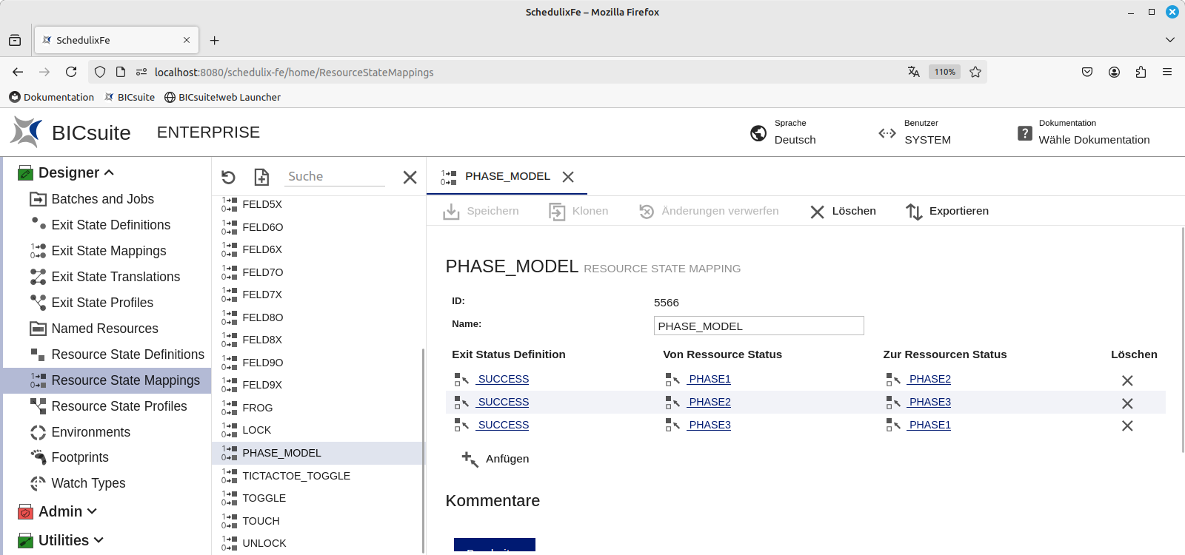Delete the PHASE1 to PHASE2 mapping row
The width and height of the screenshot is (1185, 555).
click(1127, 380)
